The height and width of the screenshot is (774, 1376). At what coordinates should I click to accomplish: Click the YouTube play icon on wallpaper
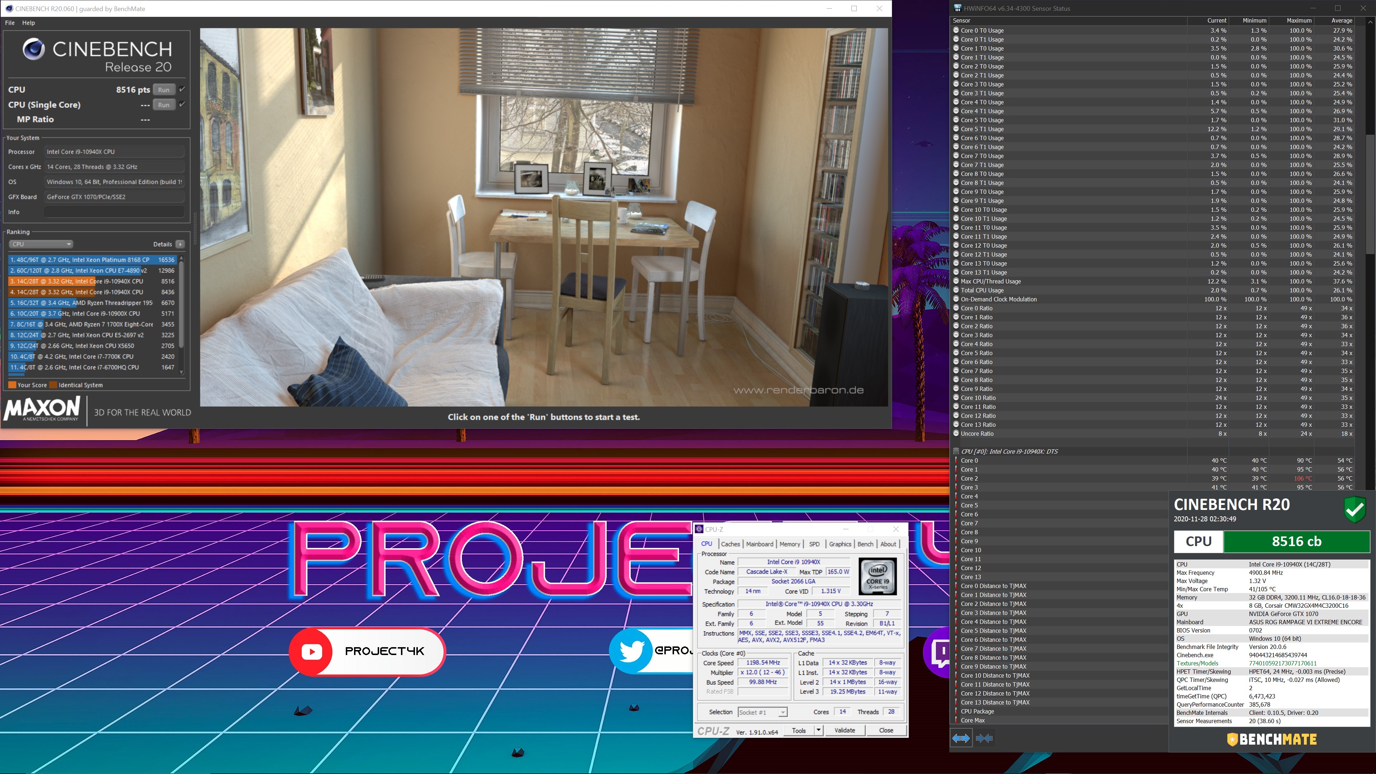[x=312, y=651]
